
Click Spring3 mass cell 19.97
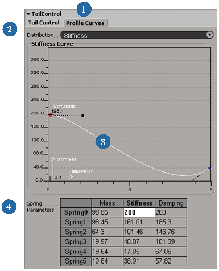(x=108, y=242)
